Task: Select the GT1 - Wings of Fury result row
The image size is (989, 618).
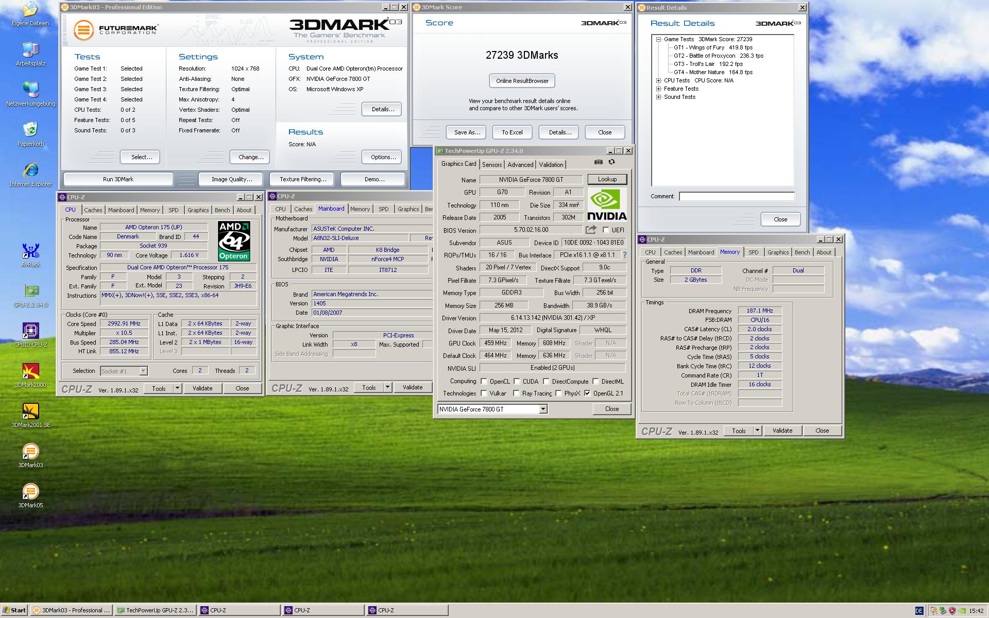Action: 713,47
